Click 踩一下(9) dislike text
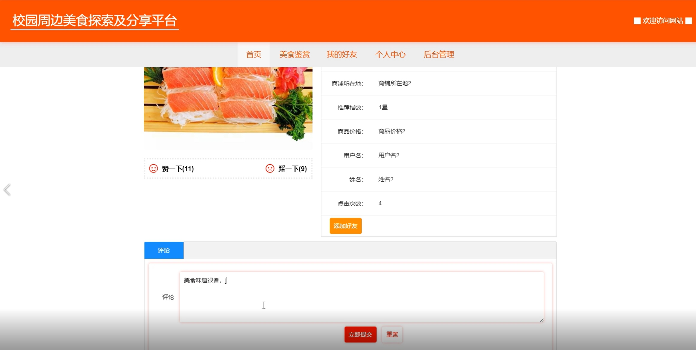Image resolution: width=696 pixels, height=350 pixels. pyautogui.click(x=292, y=169)
